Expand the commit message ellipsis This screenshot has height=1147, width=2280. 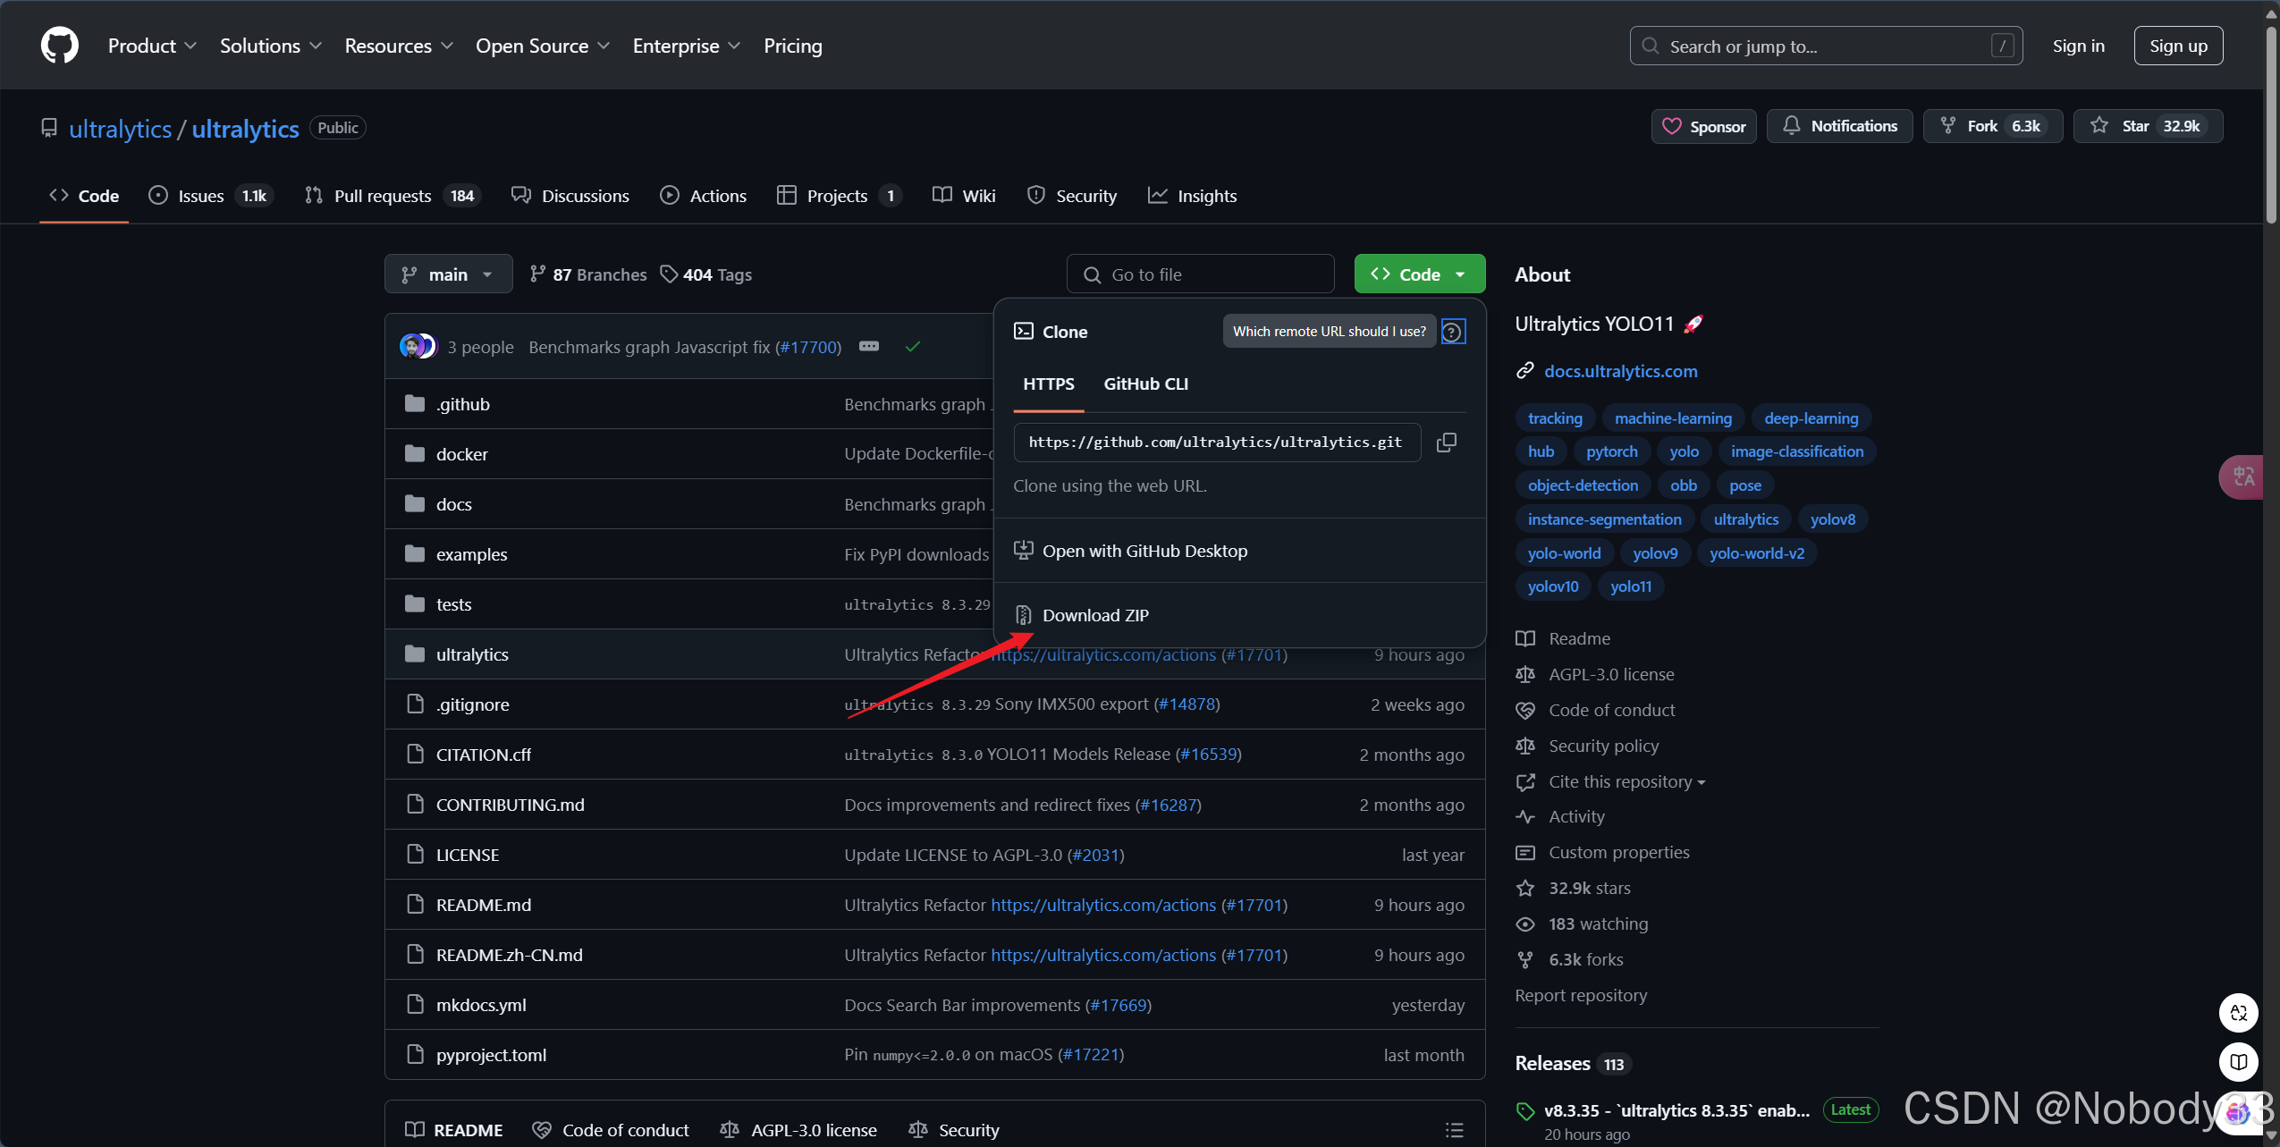[x=869, y=347]
